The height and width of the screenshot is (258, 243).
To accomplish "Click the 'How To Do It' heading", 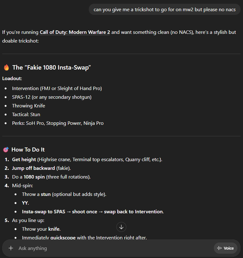I will tap(28, 150).
